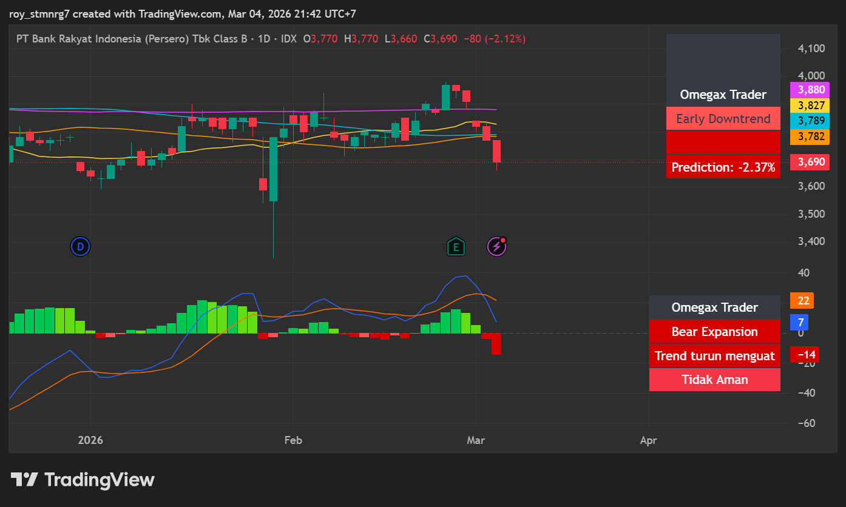Click the −80 (−2.12%) change value
The image size is (846, 507).
click(494, 39)
